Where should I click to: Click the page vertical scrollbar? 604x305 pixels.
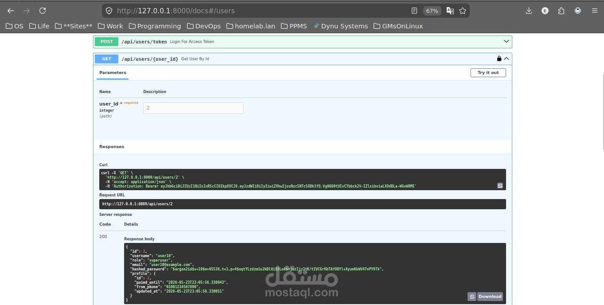point(602,111)
